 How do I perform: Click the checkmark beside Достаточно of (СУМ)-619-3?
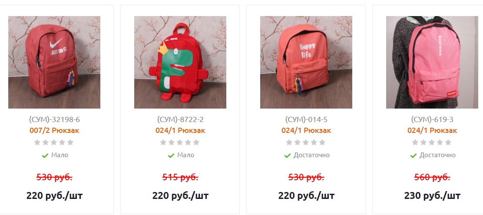click(414, 155)
